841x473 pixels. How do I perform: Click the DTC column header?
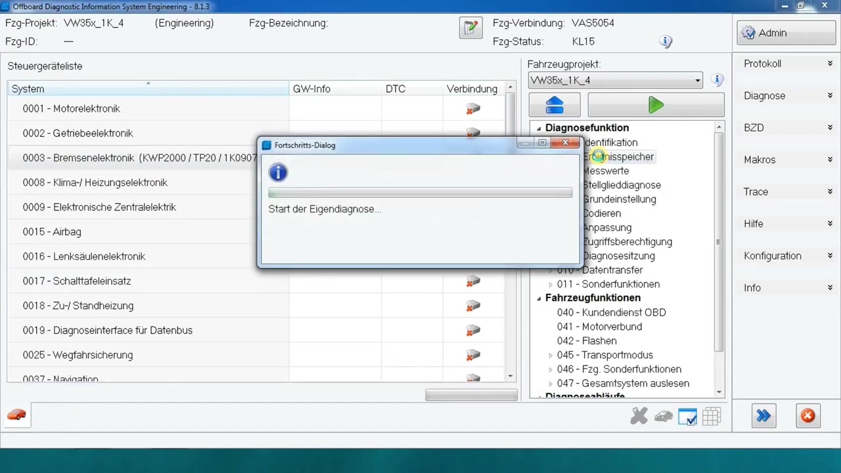point(411,89)
